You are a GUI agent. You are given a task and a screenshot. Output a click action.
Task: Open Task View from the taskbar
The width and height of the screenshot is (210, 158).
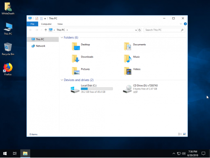[15, 153]
